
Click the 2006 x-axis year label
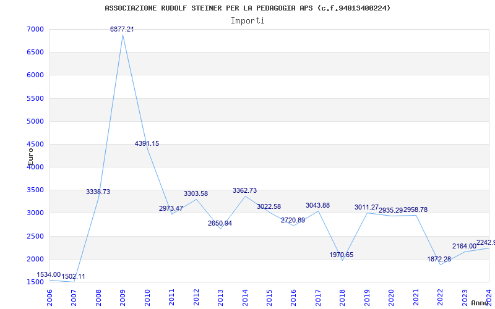pyautogui.click(x=49, y=297)
